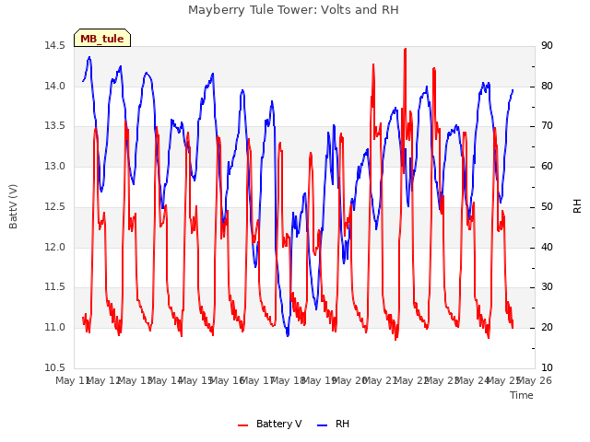Click the 14.0 left axis tick label

pyautogui.click(x=55, y=86)
